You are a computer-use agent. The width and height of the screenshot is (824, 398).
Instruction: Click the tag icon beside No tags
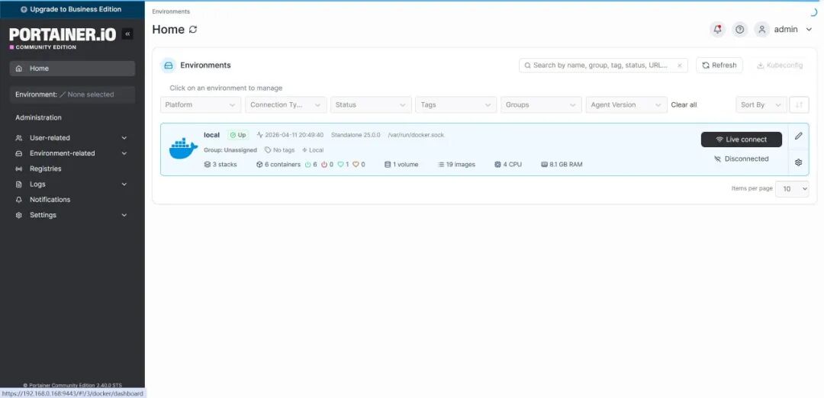[x=268, y=150]
